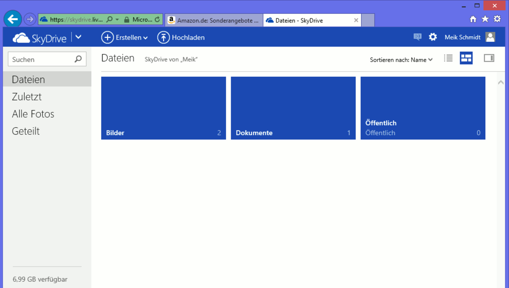Image resolution: width=509 pixels, height=288 pixels.
Task: Click the SkyDrive von „Meik“ breadcrumb
Action: pos(171,60)
